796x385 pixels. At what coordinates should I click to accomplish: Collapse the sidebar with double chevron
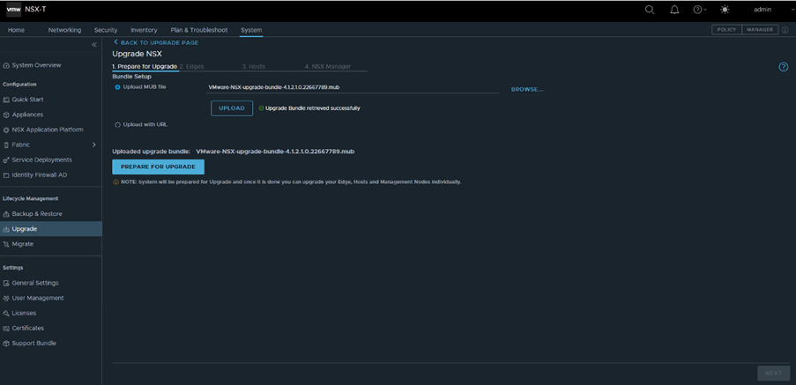click(94, 45)
